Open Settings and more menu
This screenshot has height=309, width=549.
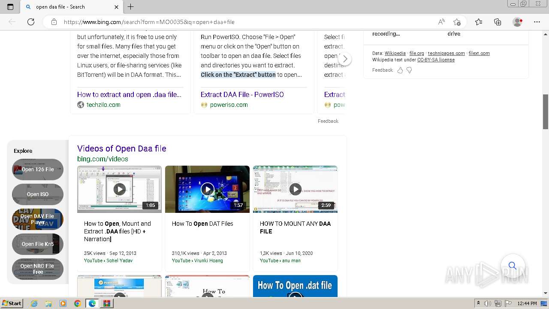coord(537,22)
